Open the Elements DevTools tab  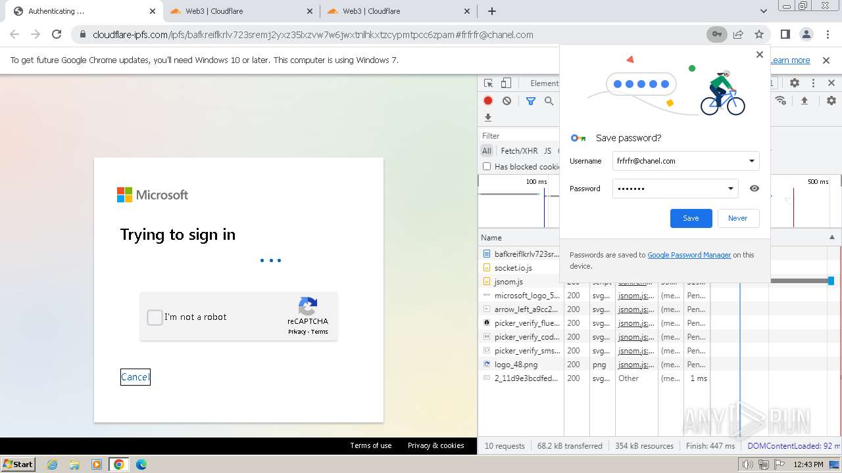pos(545,83)
